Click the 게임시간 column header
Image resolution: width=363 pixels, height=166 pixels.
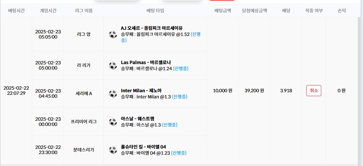48,11
